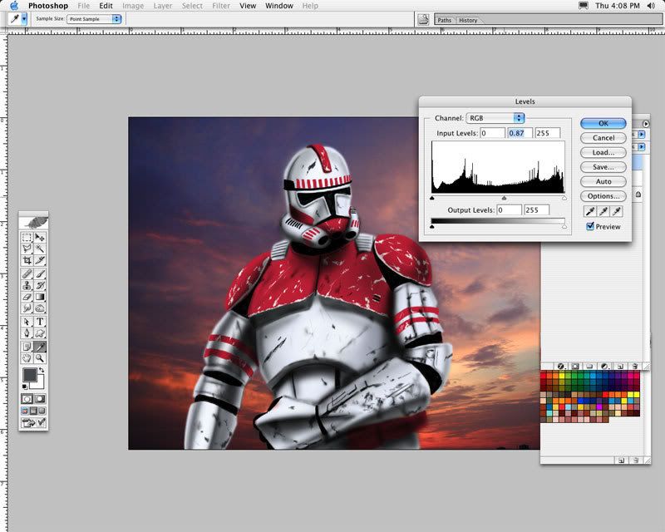Select the Brush tool
The image size is (665, 532).
coord(40,274)
